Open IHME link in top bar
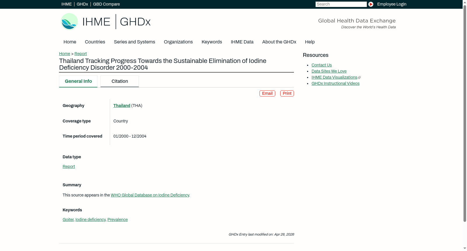This screenshot has width=467, height=251. [x=67, y=4]
